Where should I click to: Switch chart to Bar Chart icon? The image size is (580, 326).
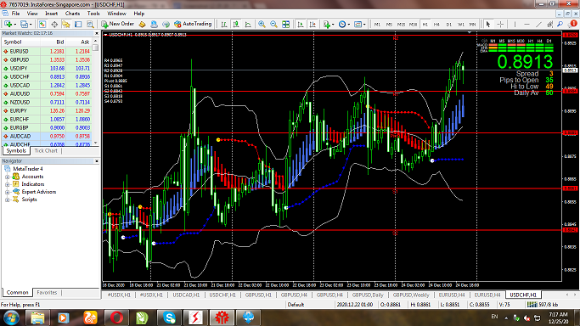(224, 24)
